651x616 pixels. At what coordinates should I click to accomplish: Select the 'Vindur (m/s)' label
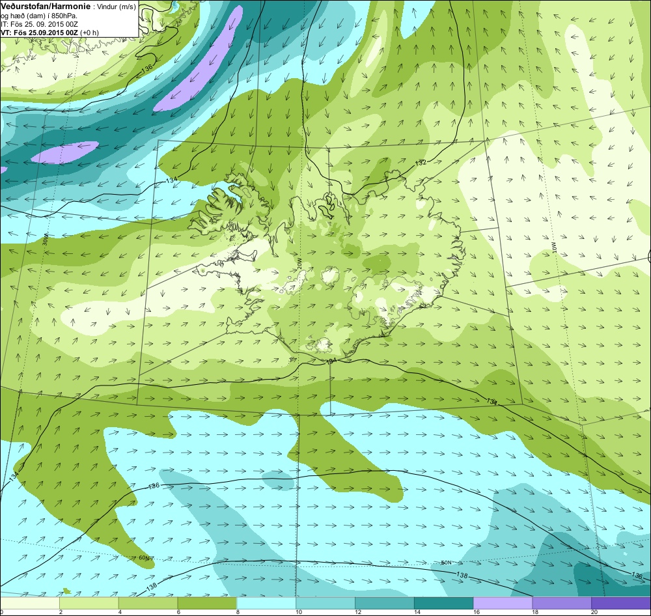click(116, 7)
